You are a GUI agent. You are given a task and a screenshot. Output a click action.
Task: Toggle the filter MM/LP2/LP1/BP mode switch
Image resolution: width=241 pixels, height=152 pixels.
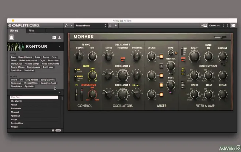[182, 51]
